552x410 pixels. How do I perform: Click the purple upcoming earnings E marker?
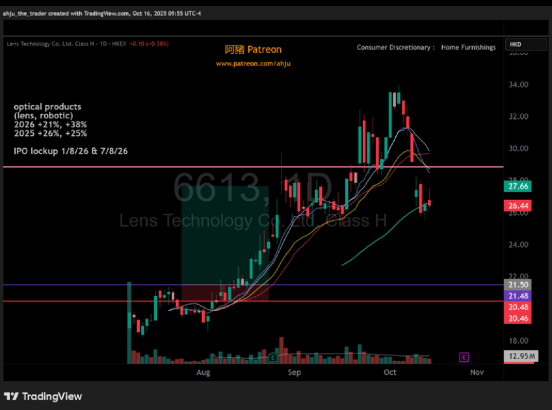(464, 357)
